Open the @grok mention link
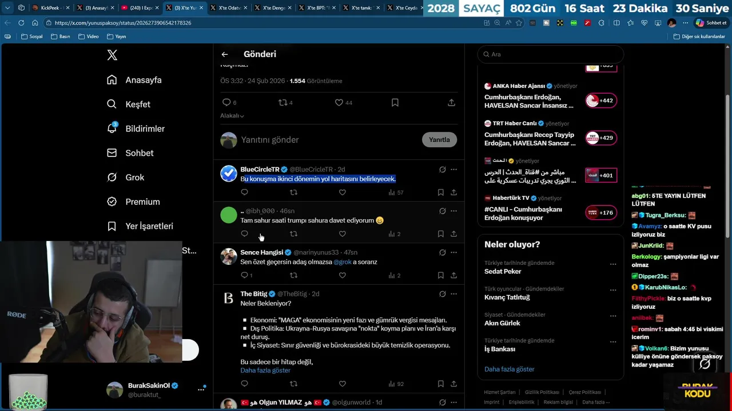Image resolution: width=732 pixels, height=411 pixels. [x=343, y=262]
